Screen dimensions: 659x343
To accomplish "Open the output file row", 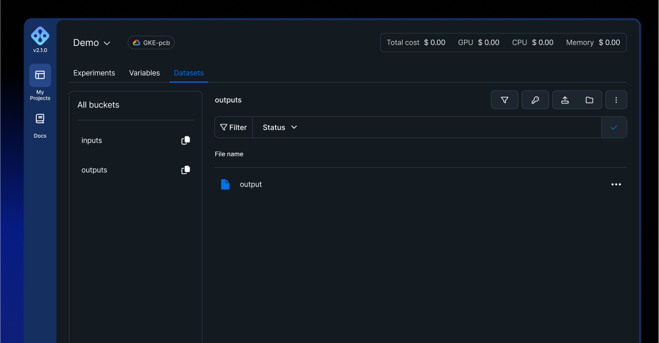I will coord(420,185).
